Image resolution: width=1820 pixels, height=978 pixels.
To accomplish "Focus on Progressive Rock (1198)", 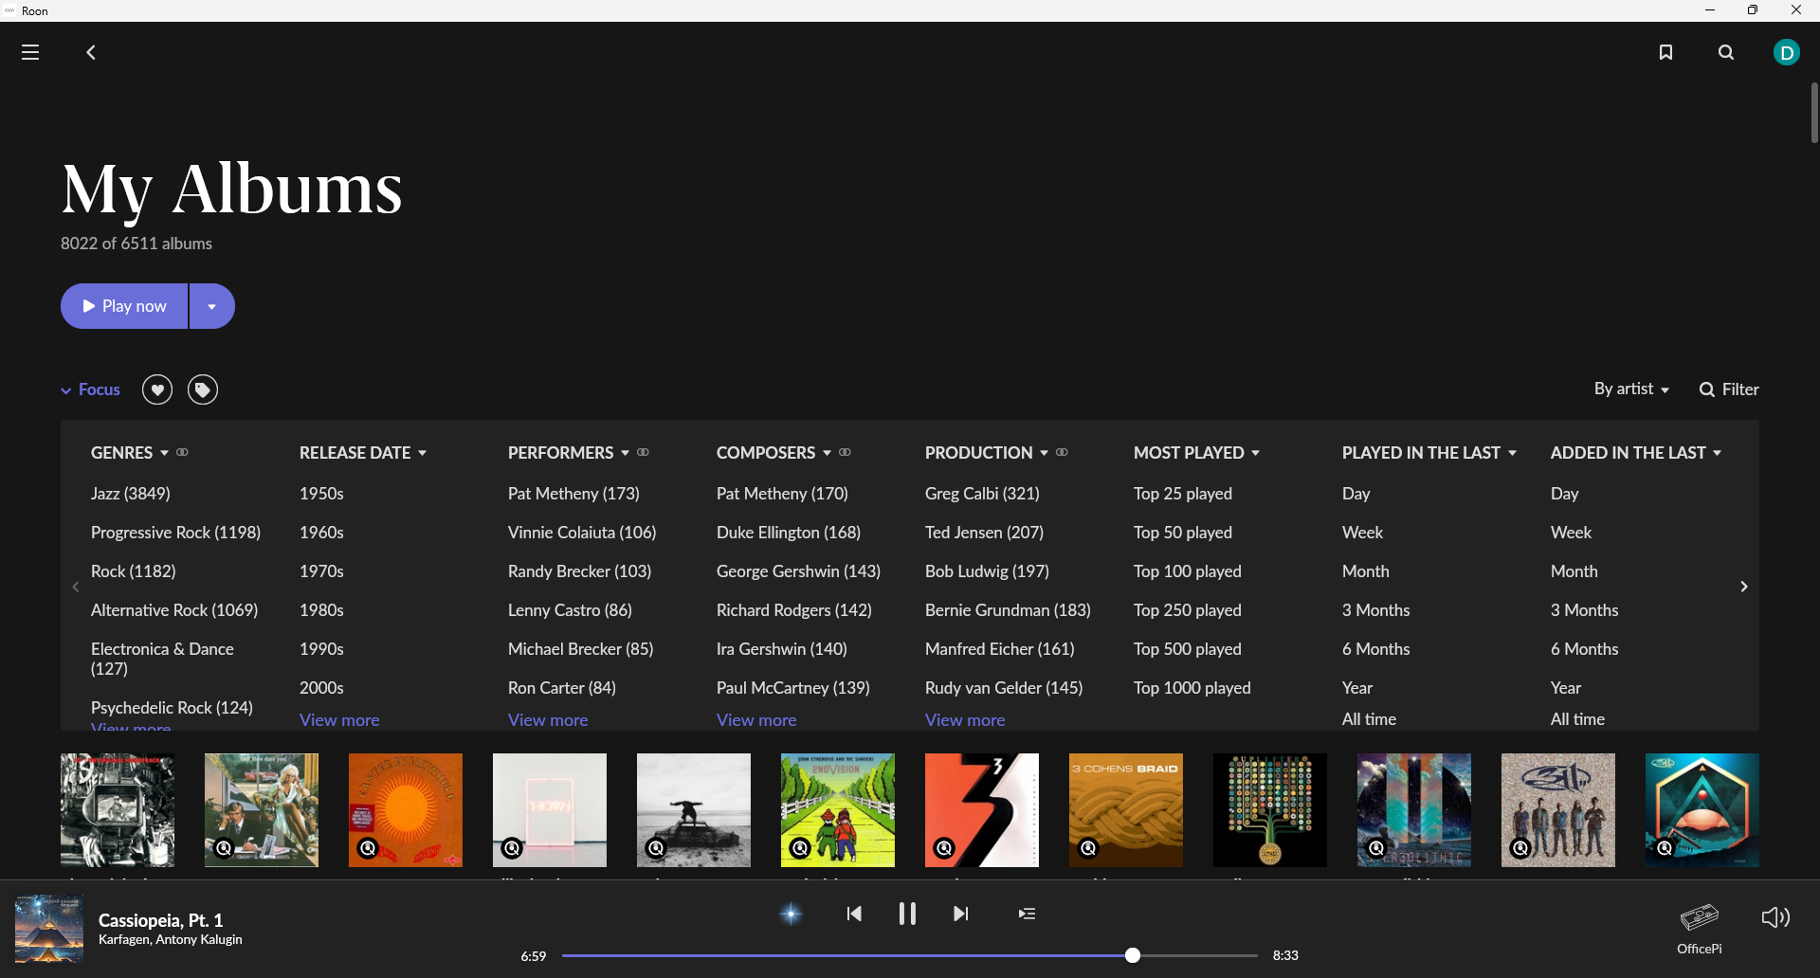I will point(175,533).
